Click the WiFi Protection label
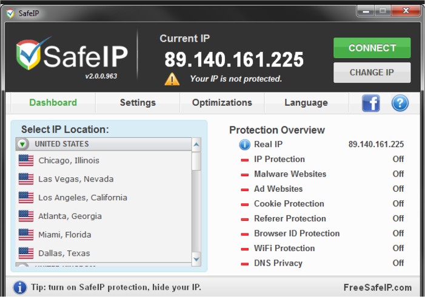Screen dimensions: 425x297 click(x=284, y=249)
